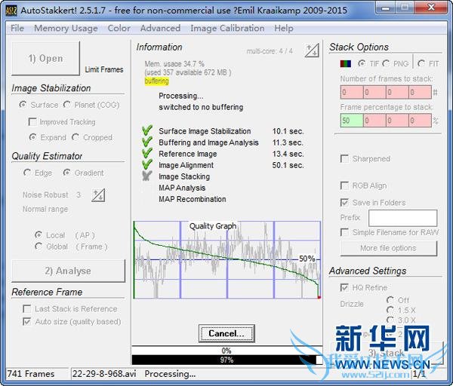
Task: Click the 3) Stack button
Action: tap(386, 353)
